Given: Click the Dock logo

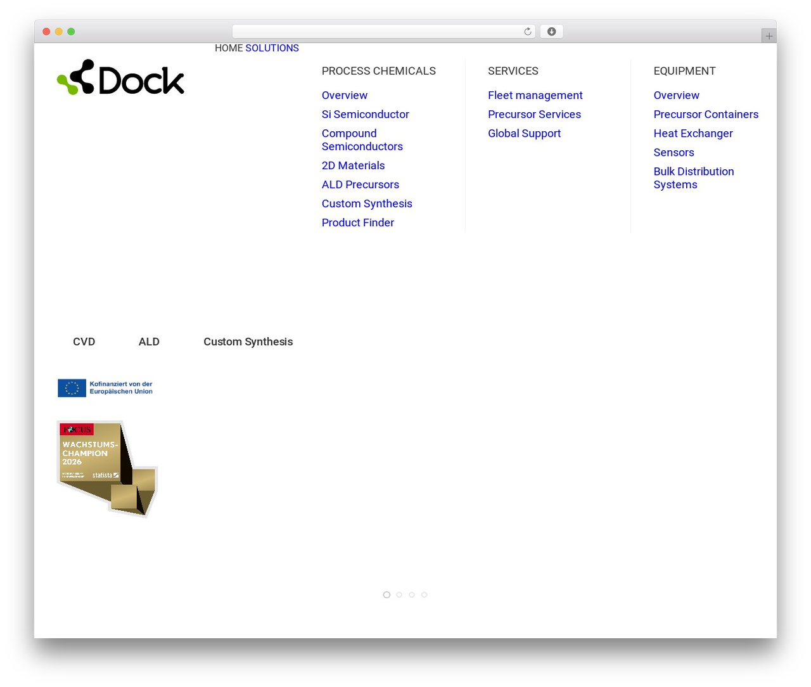Looking at the screenshot, I should [120, 77].
